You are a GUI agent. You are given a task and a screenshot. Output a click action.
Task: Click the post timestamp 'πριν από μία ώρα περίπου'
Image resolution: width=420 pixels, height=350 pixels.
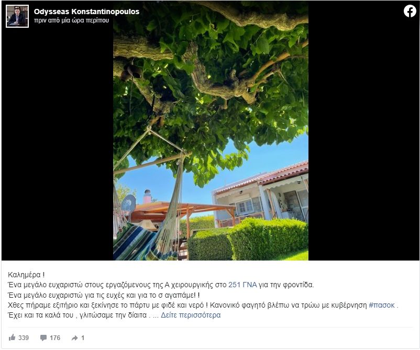tap(72, 20)
